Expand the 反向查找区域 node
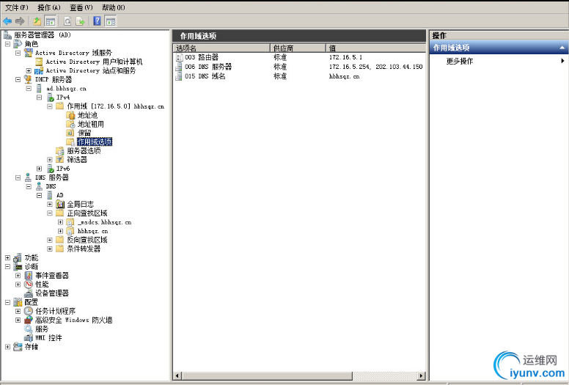Image resolution: width=569 pixels, height=385 pixels. tap(50, 240)
